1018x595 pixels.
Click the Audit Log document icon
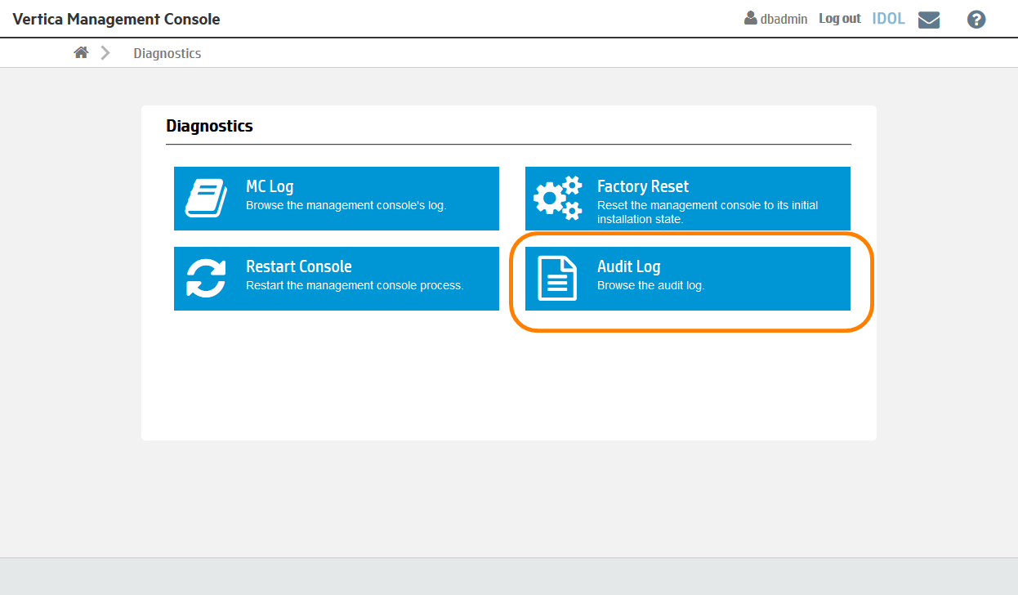pos(557,278)
